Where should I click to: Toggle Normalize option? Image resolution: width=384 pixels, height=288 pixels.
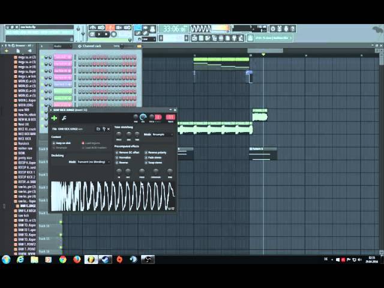pyautogui.click(x=123, y=157)
